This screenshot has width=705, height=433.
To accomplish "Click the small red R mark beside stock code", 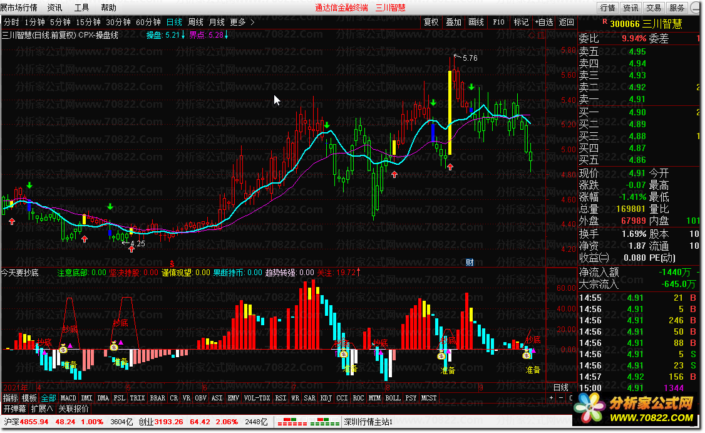I will [605, 21].
